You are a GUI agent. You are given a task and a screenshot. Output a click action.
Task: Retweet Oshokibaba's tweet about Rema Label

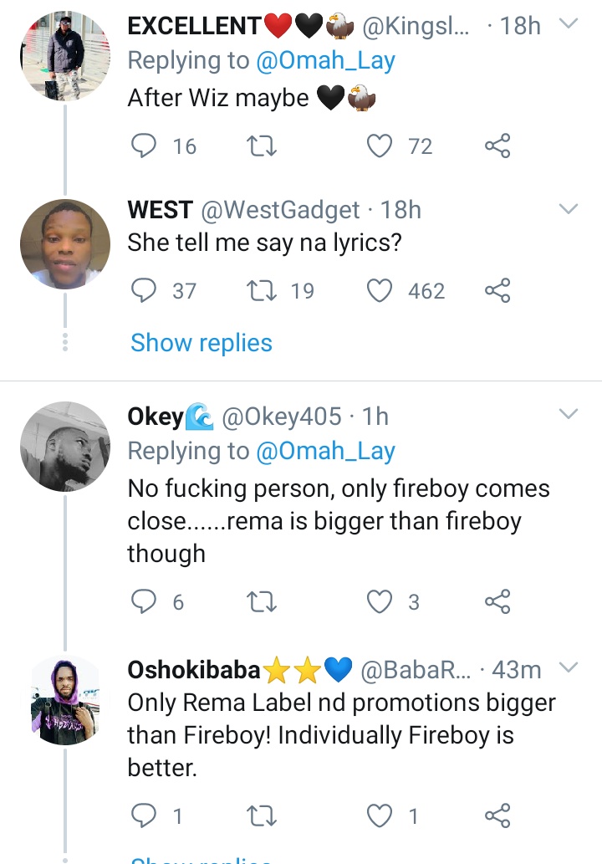[263, 815]
